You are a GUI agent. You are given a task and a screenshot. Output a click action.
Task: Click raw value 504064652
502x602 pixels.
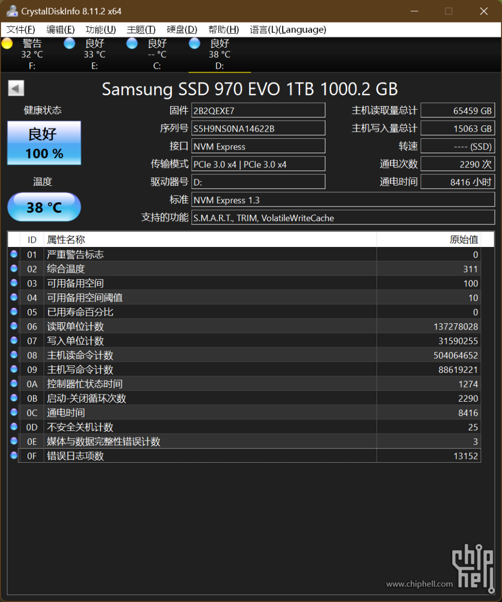[456, 356]
